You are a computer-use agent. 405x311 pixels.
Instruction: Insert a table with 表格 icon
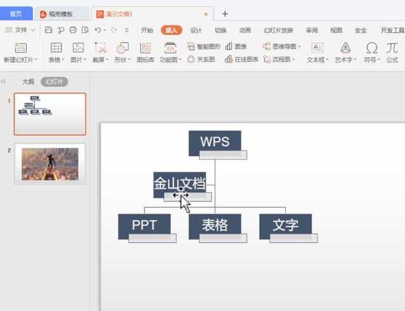(56, 48)
